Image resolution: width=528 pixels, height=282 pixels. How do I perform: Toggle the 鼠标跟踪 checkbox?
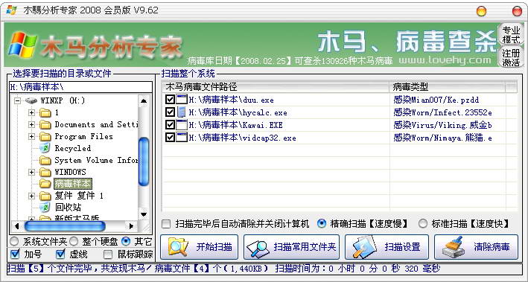(108, 254)
